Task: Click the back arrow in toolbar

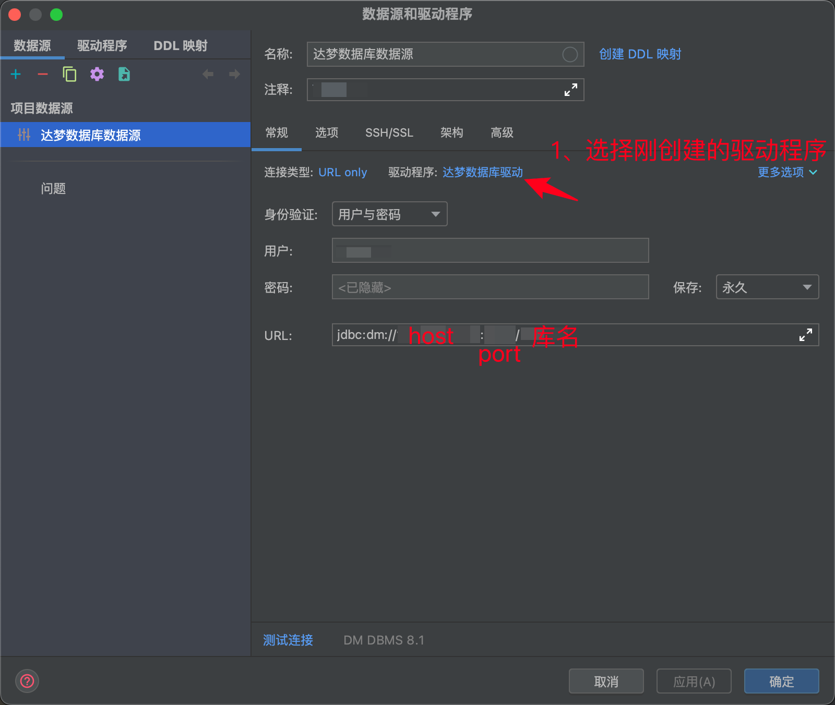Action: [208, 75]
